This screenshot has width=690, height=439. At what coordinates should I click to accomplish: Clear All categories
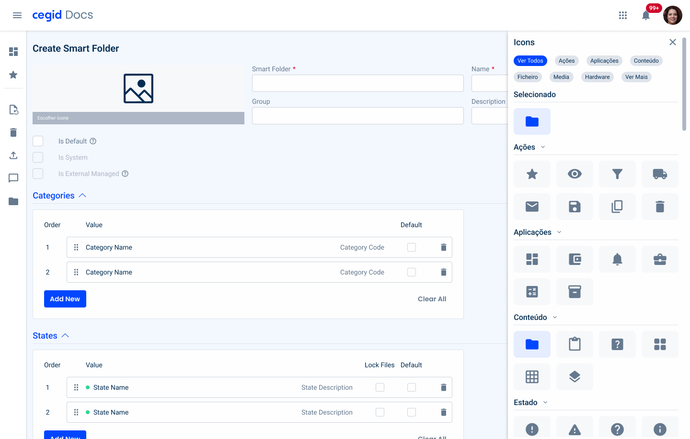[432, 299]
